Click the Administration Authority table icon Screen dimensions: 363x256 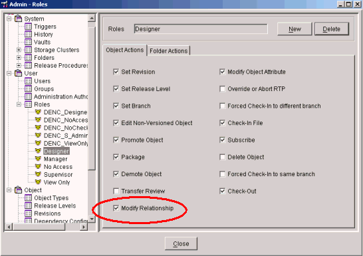[28, 96]
